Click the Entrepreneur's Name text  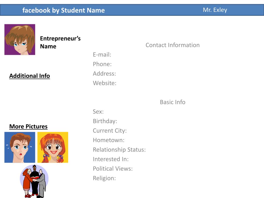tap(60, 43)
